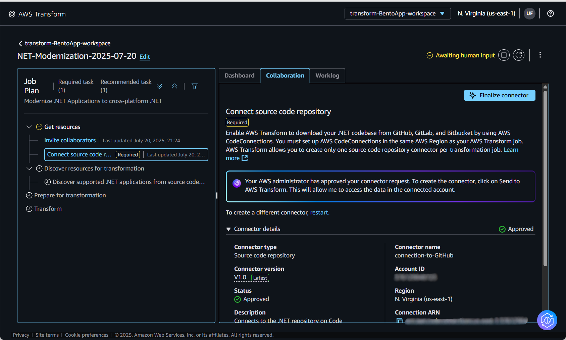Expand all job plan tasks

pos(159,86)
